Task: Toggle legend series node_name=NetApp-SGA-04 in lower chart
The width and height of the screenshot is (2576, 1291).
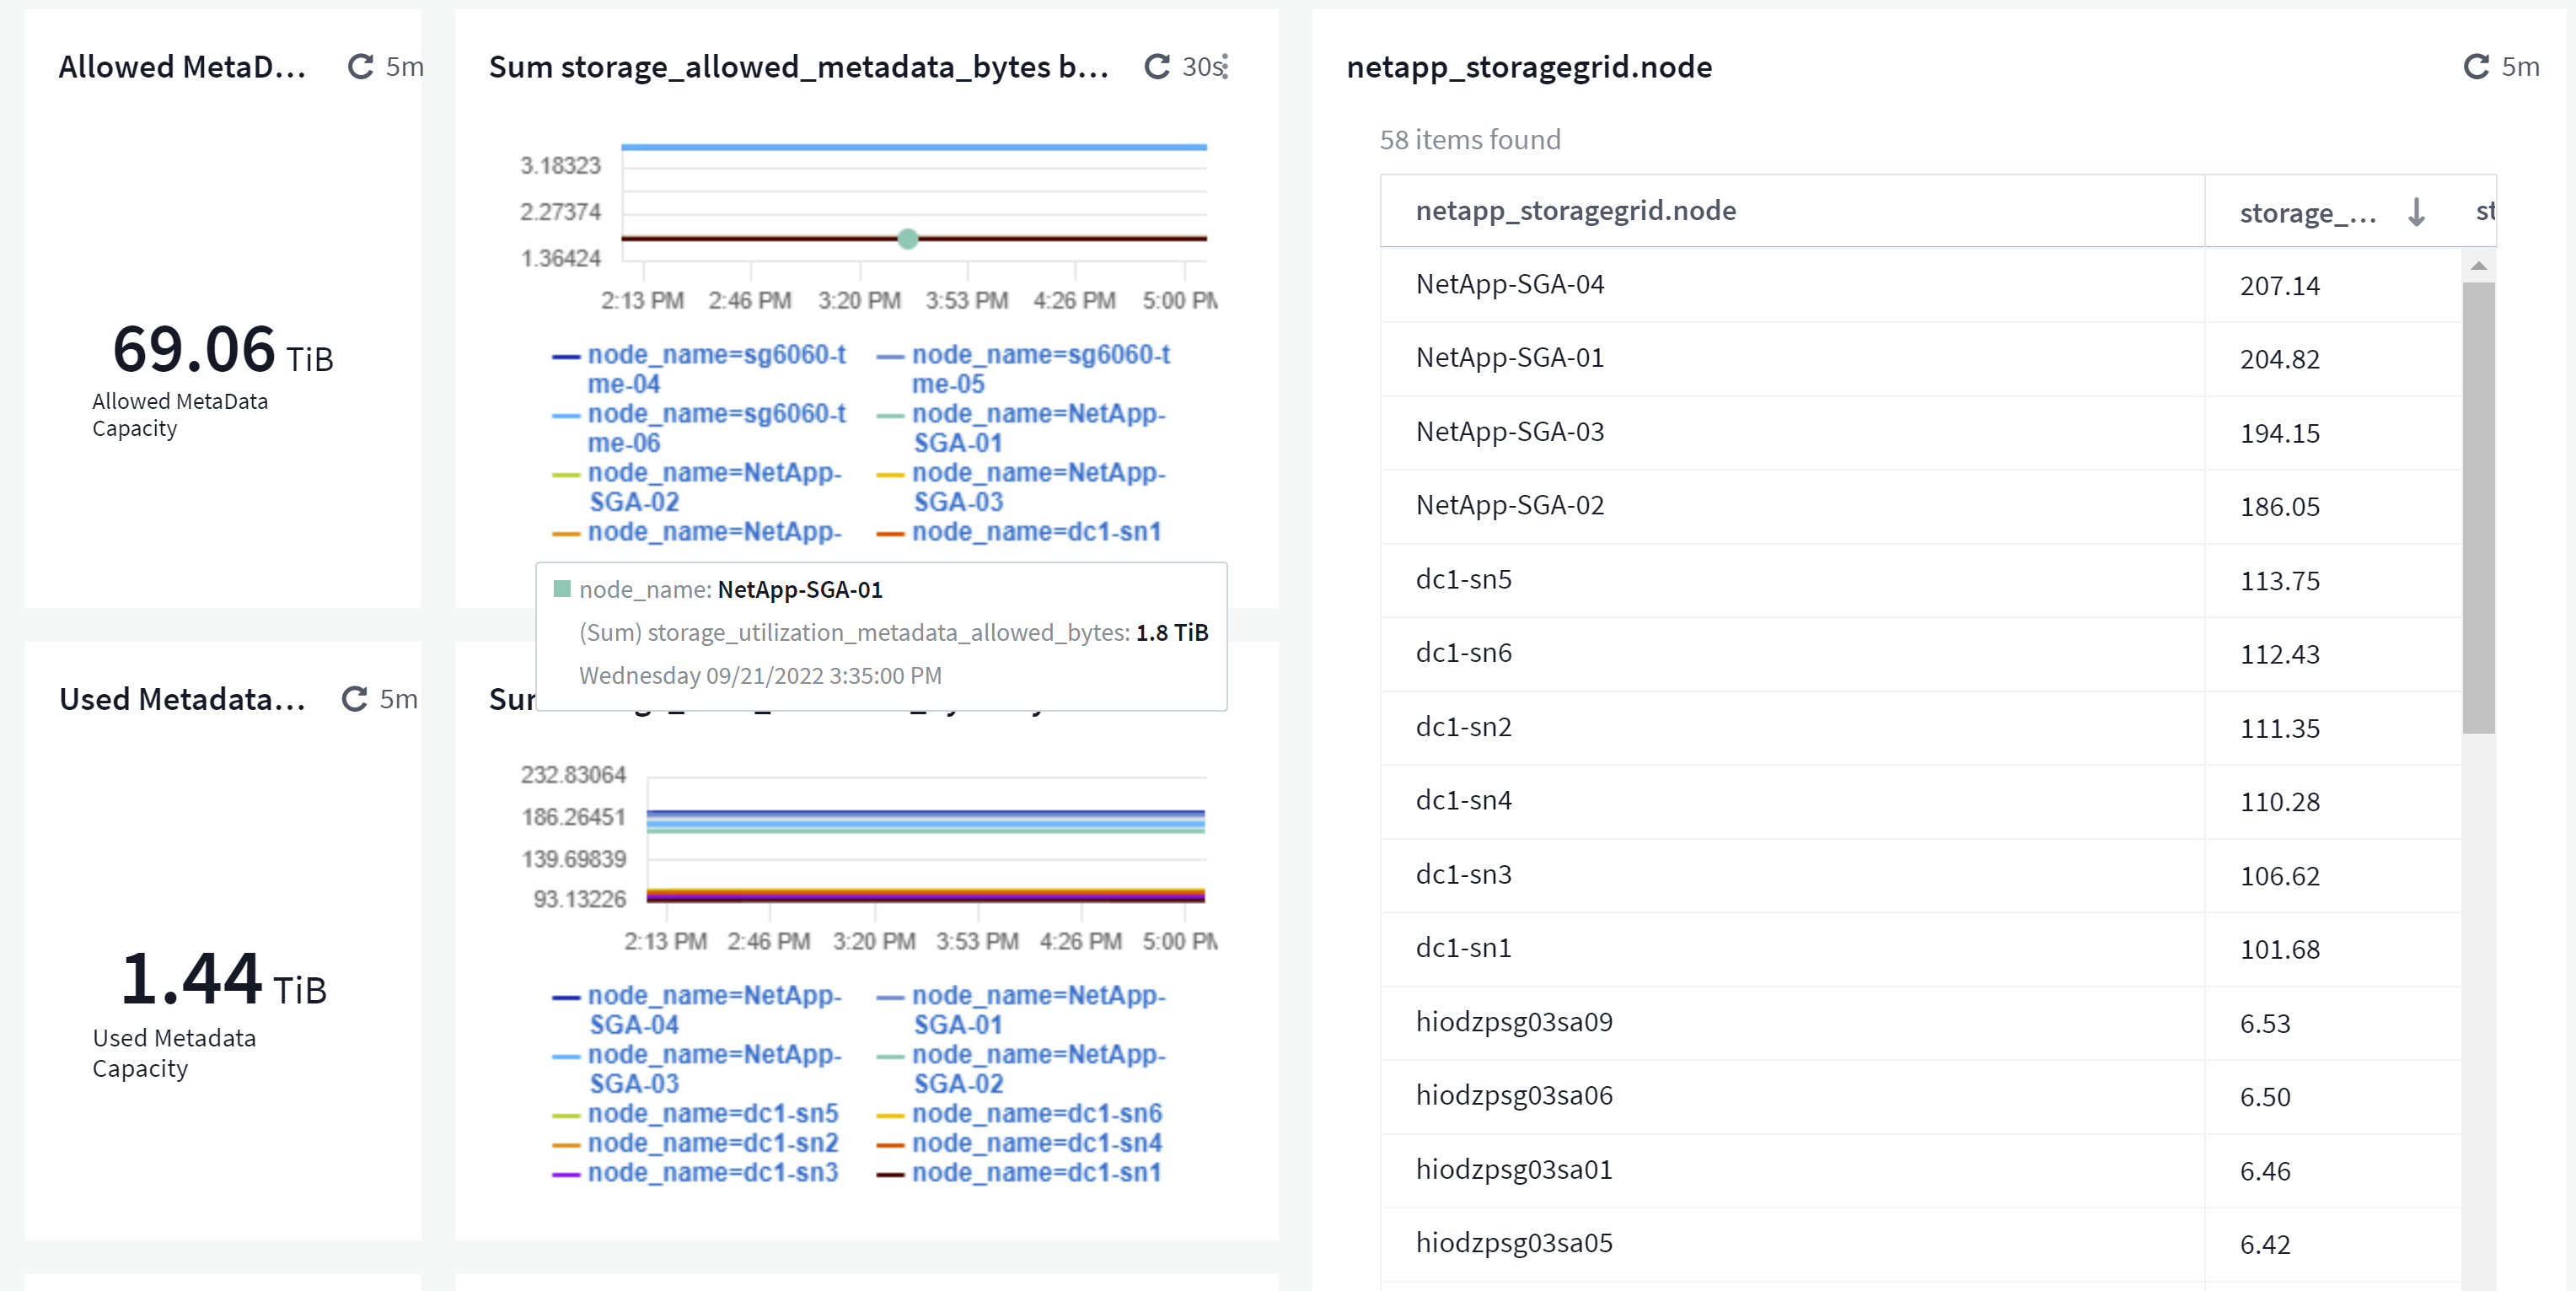Action: coord(714,1009)
